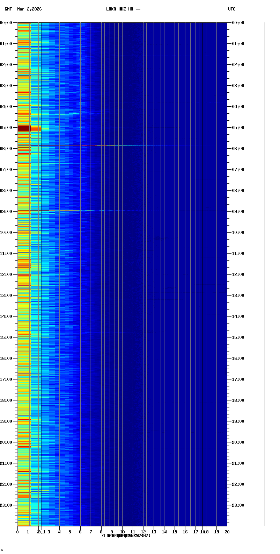The width and height of the screenshot is (280, 554).
Task: Click the UTC label in top-right corner
Action: pos(232,9)
